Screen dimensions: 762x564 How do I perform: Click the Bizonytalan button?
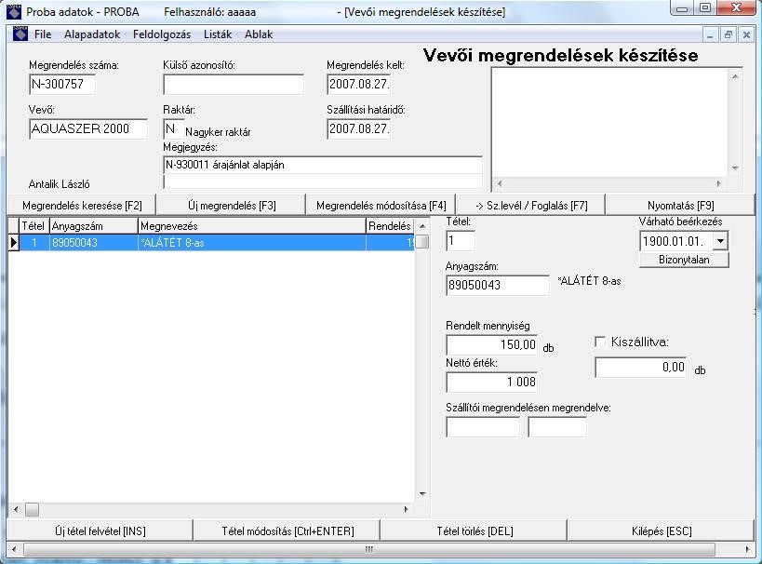(684, 260)
